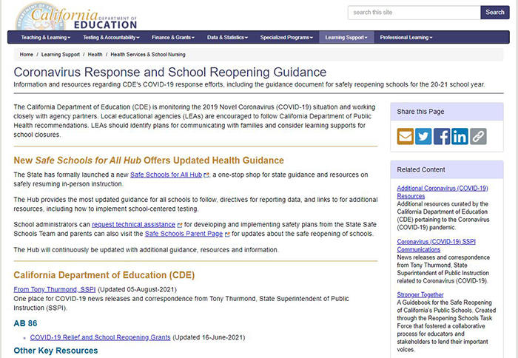
Task: Click the California Department of Education (CDE) heading
Action: (x=104, y=275)
